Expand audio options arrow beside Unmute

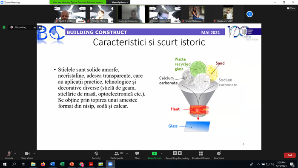15,154
